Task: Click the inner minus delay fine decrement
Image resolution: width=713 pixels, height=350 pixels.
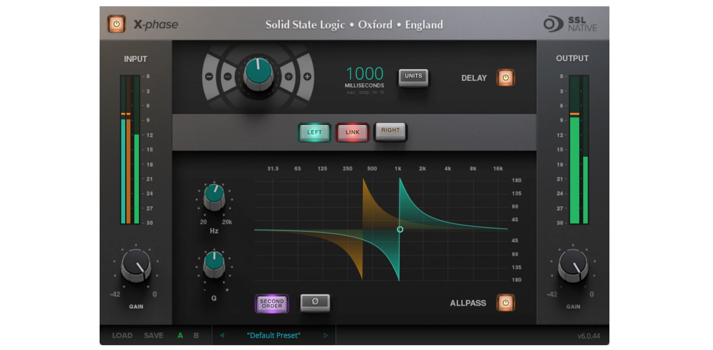Action: click(227, 77)
